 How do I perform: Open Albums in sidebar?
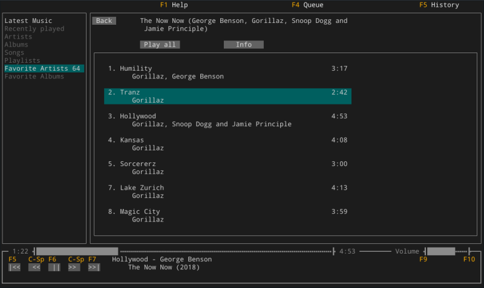(16, 45)
